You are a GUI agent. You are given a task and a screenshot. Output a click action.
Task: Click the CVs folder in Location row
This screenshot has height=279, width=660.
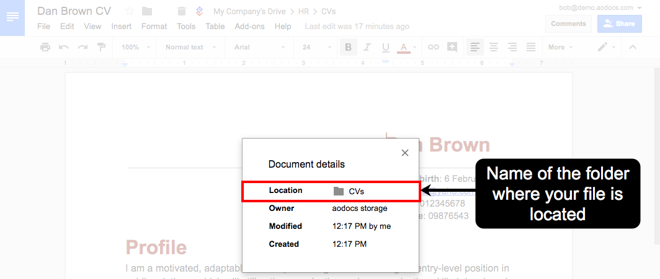[349, 191]
